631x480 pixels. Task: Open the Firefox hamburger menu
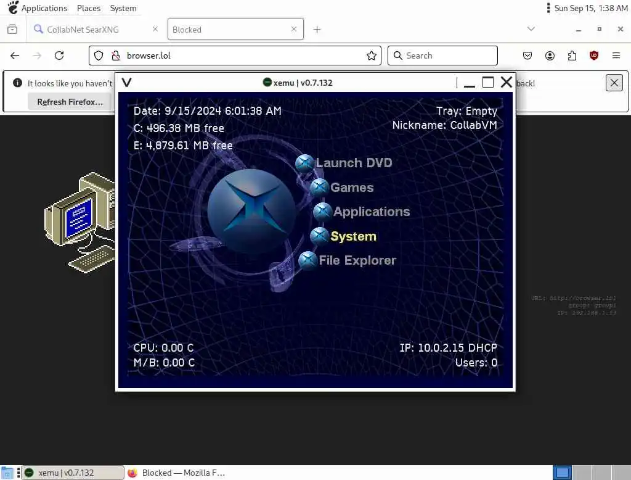pos(616,56)
